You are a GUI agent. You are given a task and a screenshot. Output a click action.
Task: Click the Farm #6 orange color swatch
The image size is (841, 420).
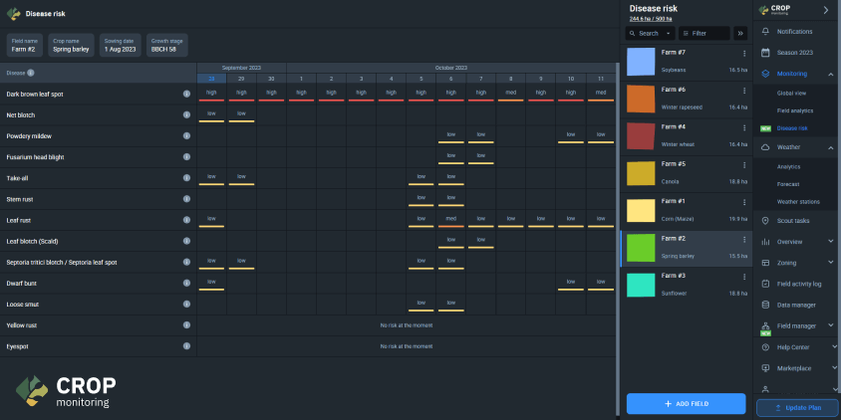(x=641, y=100)
